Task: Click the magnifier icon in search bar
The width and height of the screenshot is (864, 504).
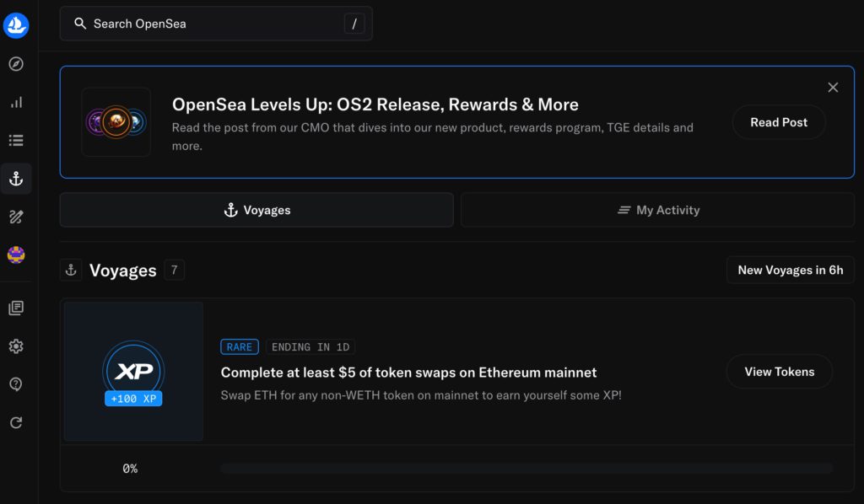Action: coord(80,23)
